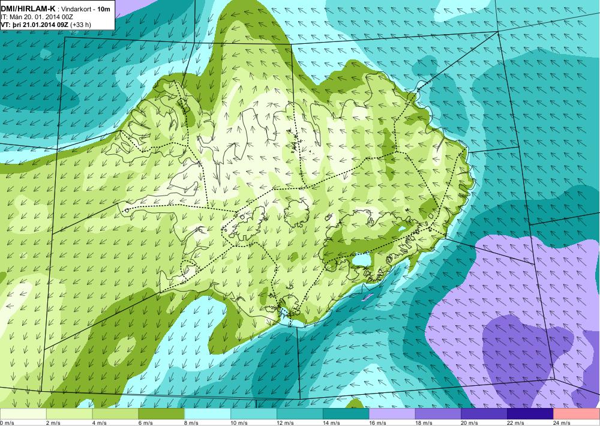Click the '4 m/s' legend label
The image size is (600, 426).
[x=100, y=423]
